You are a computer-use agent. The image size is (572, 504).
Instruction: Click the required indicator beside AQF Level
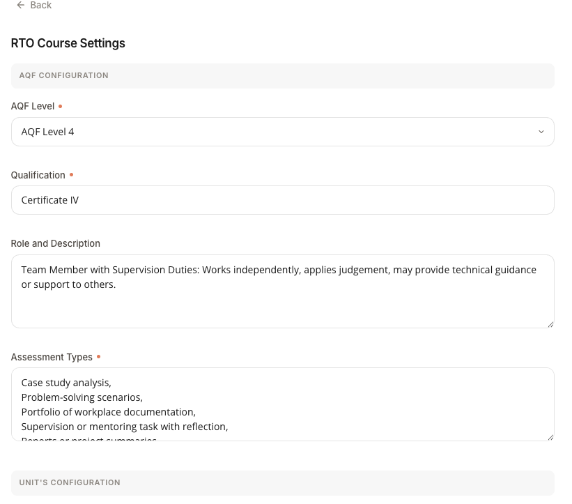tap(60, 105)
